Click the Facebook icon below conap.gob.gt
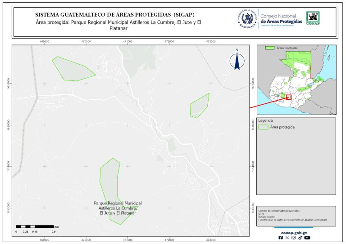346x244 pixels. [281, 238]
